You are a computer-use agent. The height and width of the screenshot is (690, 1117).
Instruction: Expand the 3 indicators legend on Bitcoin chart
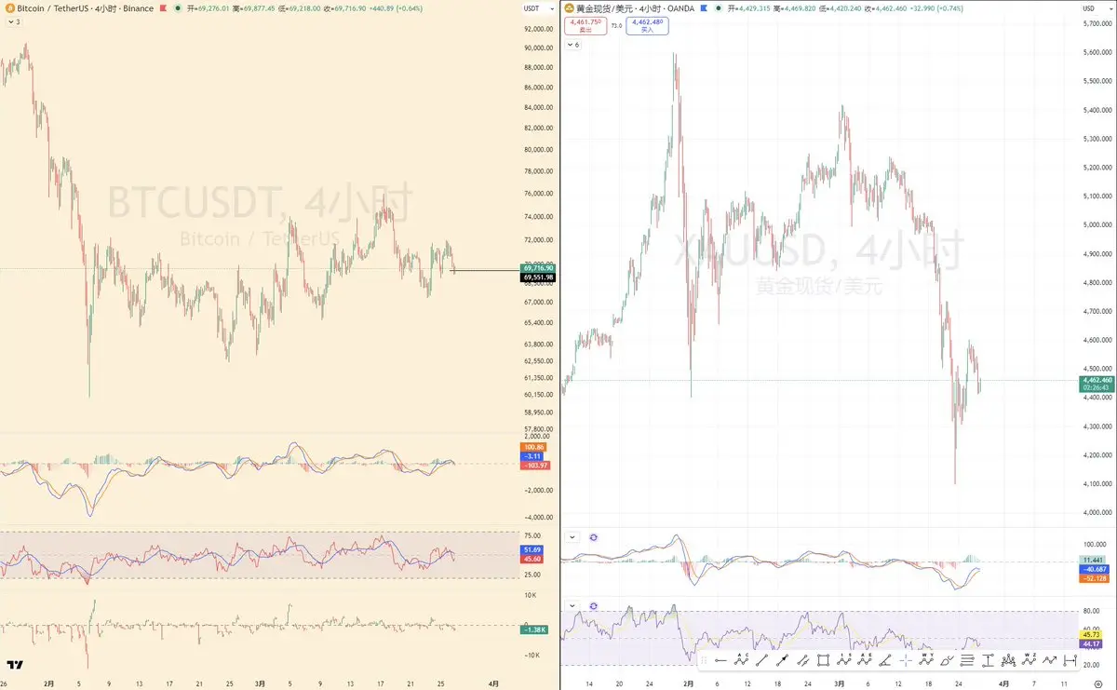click(x=12, y=21)
